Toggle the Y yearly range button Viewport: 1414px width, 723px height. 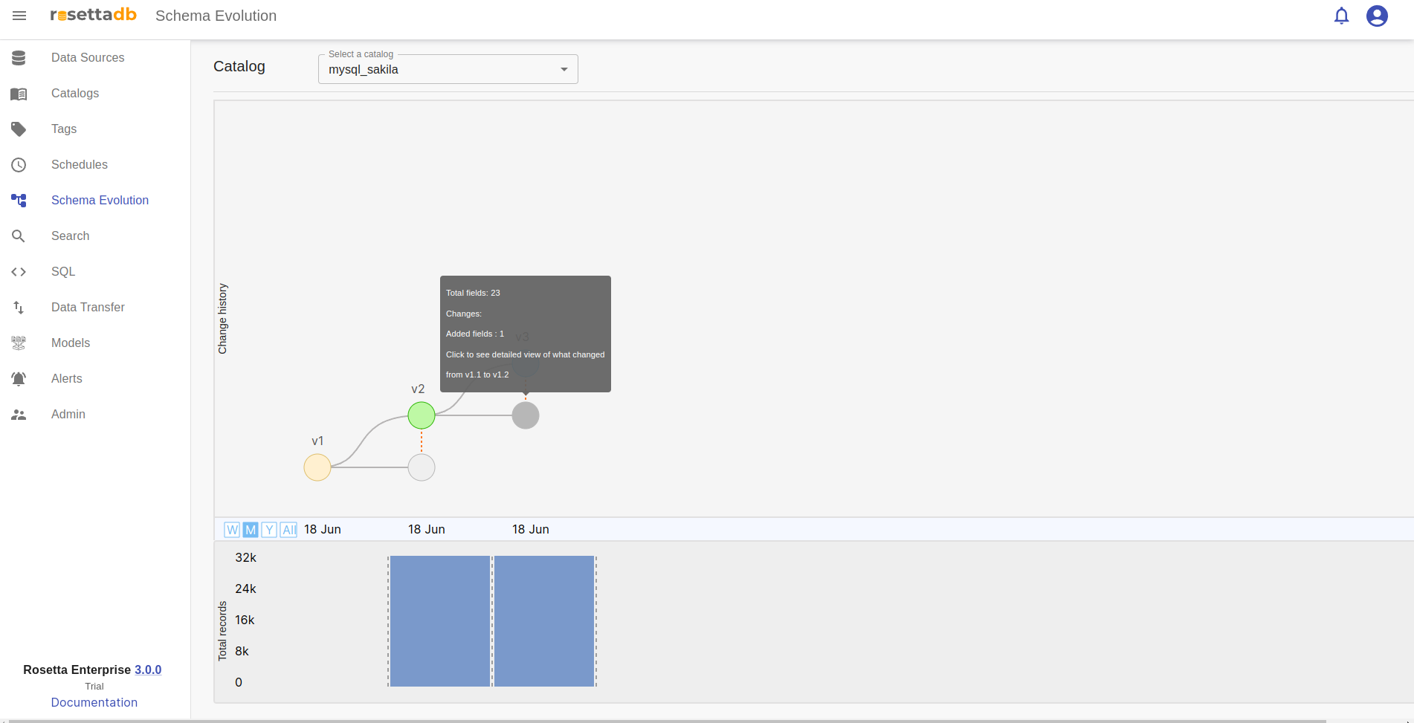[269, 530]
